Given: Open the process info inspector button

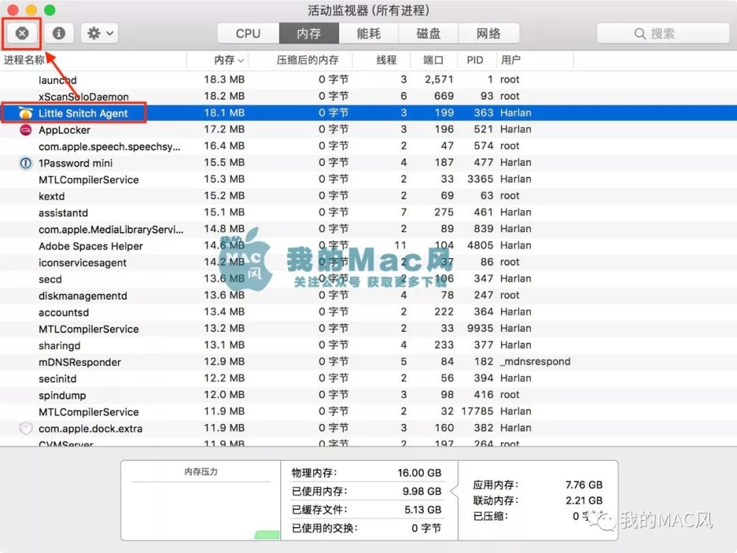Looking at the screenshot, I should 59,33.
